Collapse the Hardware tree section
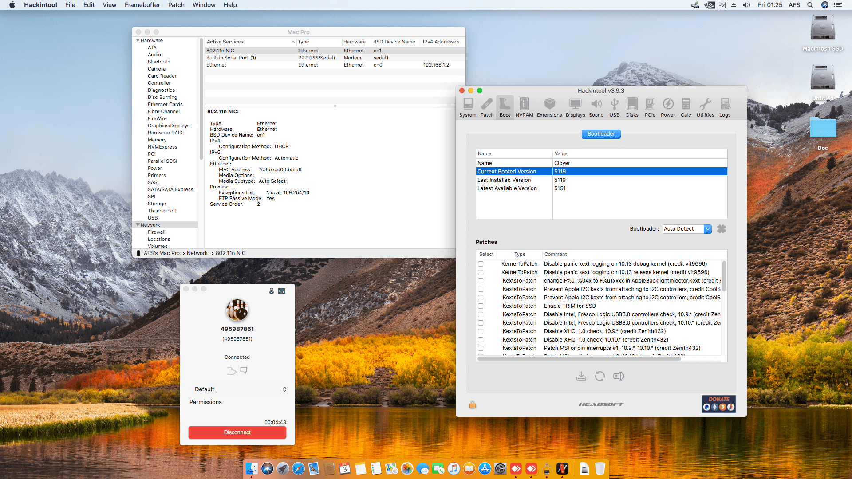 [138, 40]
